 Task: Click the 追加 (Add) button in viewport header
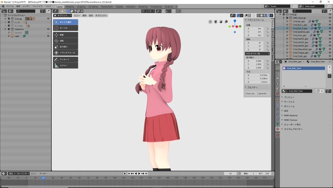pos(91,16)
